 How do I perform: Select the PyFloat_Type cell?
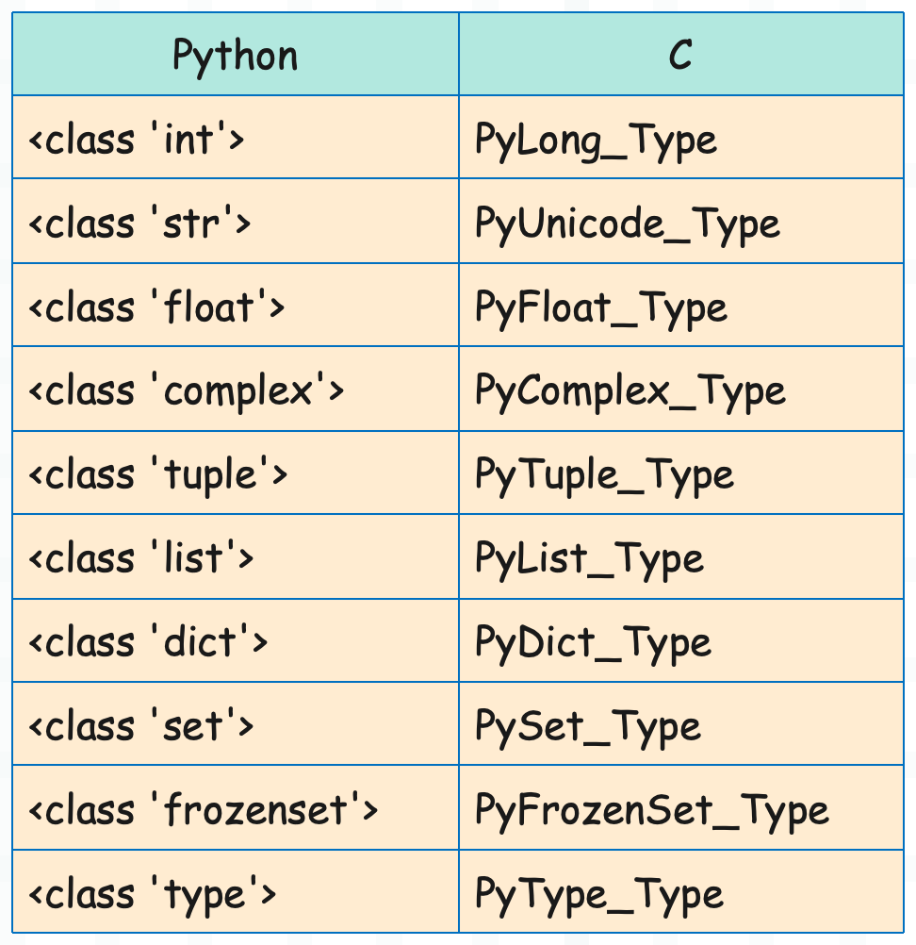[681, 305]
